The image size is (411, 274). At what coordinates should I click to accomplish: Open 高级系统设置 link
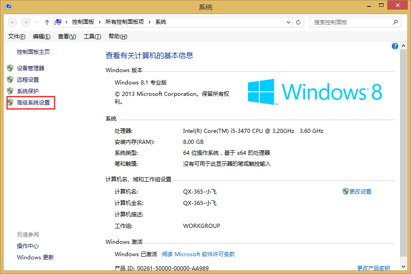coord(33,102)
